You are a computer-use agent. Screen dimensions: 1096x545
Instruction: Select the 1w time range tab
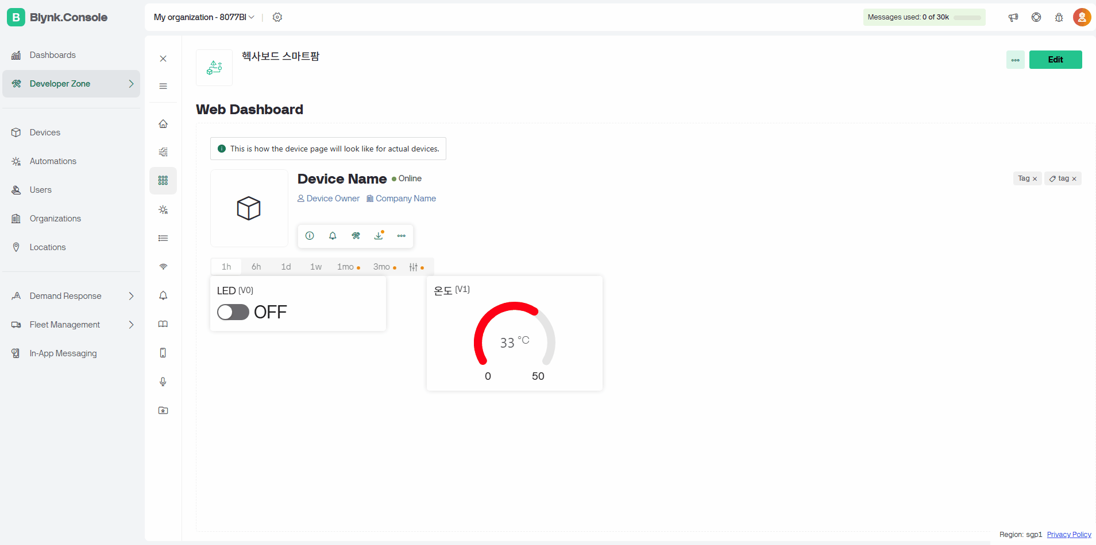pos(316,267)
